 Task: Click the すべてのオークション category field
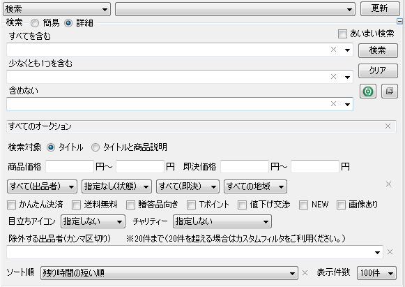[x=201, y=126]
